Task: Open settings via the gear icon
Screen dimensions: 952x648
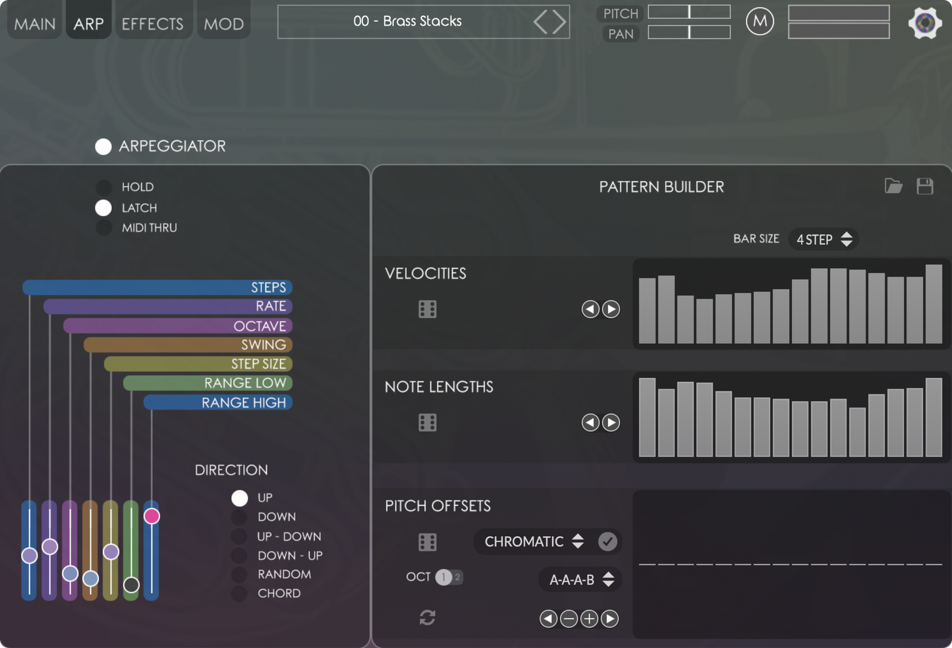Action: 924,23
